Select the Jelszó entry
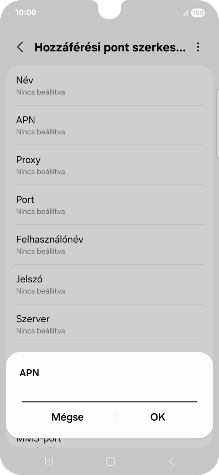Viewport: 219px width, 475px height. (x=109, y=285)
